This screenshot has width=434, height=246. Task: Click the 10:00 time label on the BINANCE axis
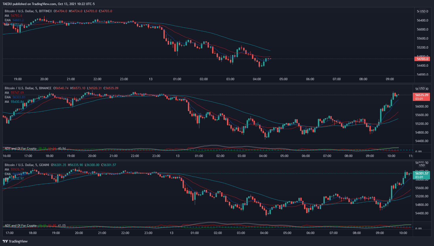tap(391, 156)
